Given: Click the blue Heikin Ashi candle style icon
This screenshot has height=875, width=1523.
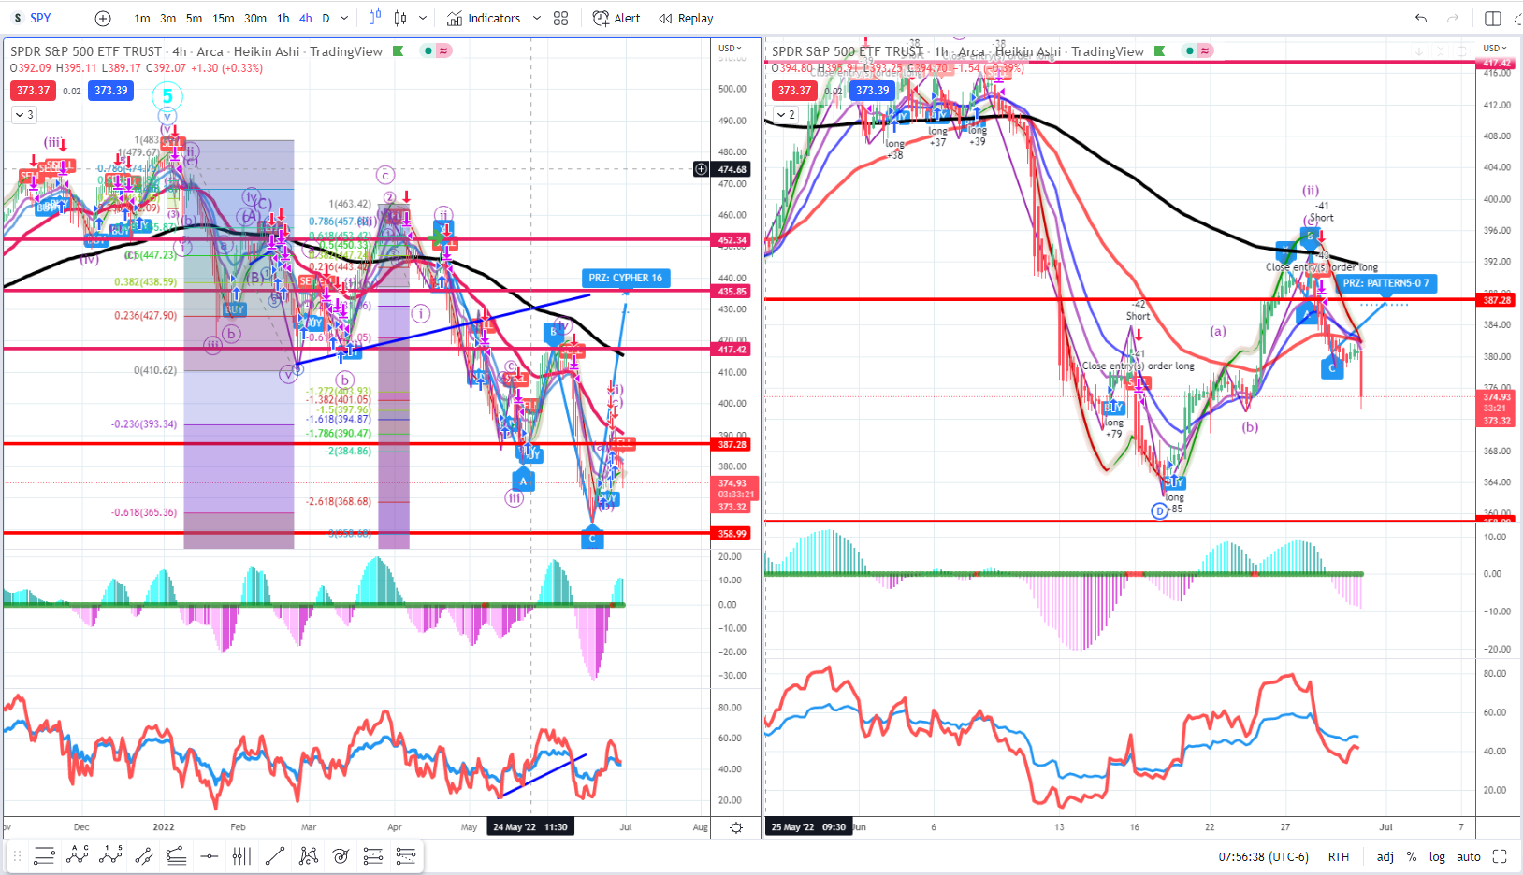Looking at the screenshot, I should coord(375,18).
